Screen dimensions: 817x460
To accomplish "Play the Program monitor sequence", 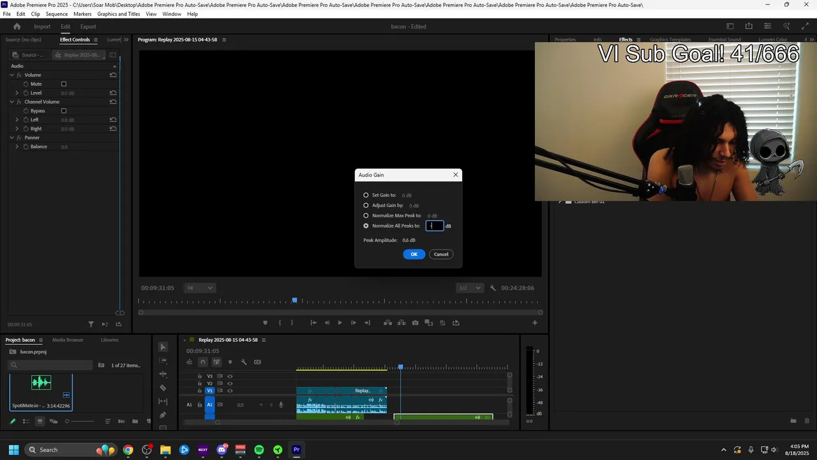I will 340,323.
